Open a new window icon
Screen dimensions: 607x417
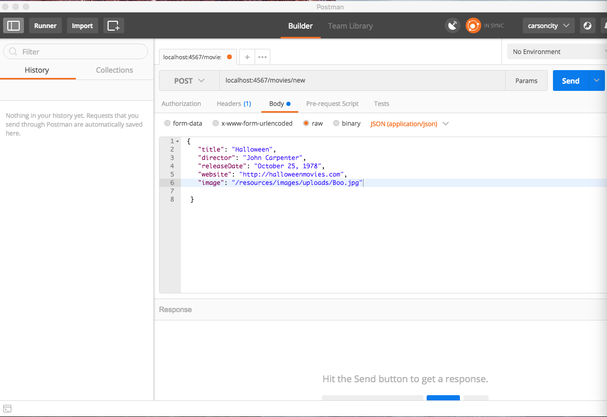[x=113, y=25]
